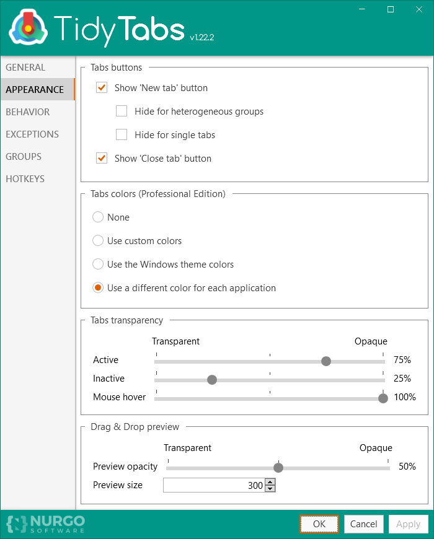434x539 pixels.
Task: Choose Use custom colors
Action: 98,240
